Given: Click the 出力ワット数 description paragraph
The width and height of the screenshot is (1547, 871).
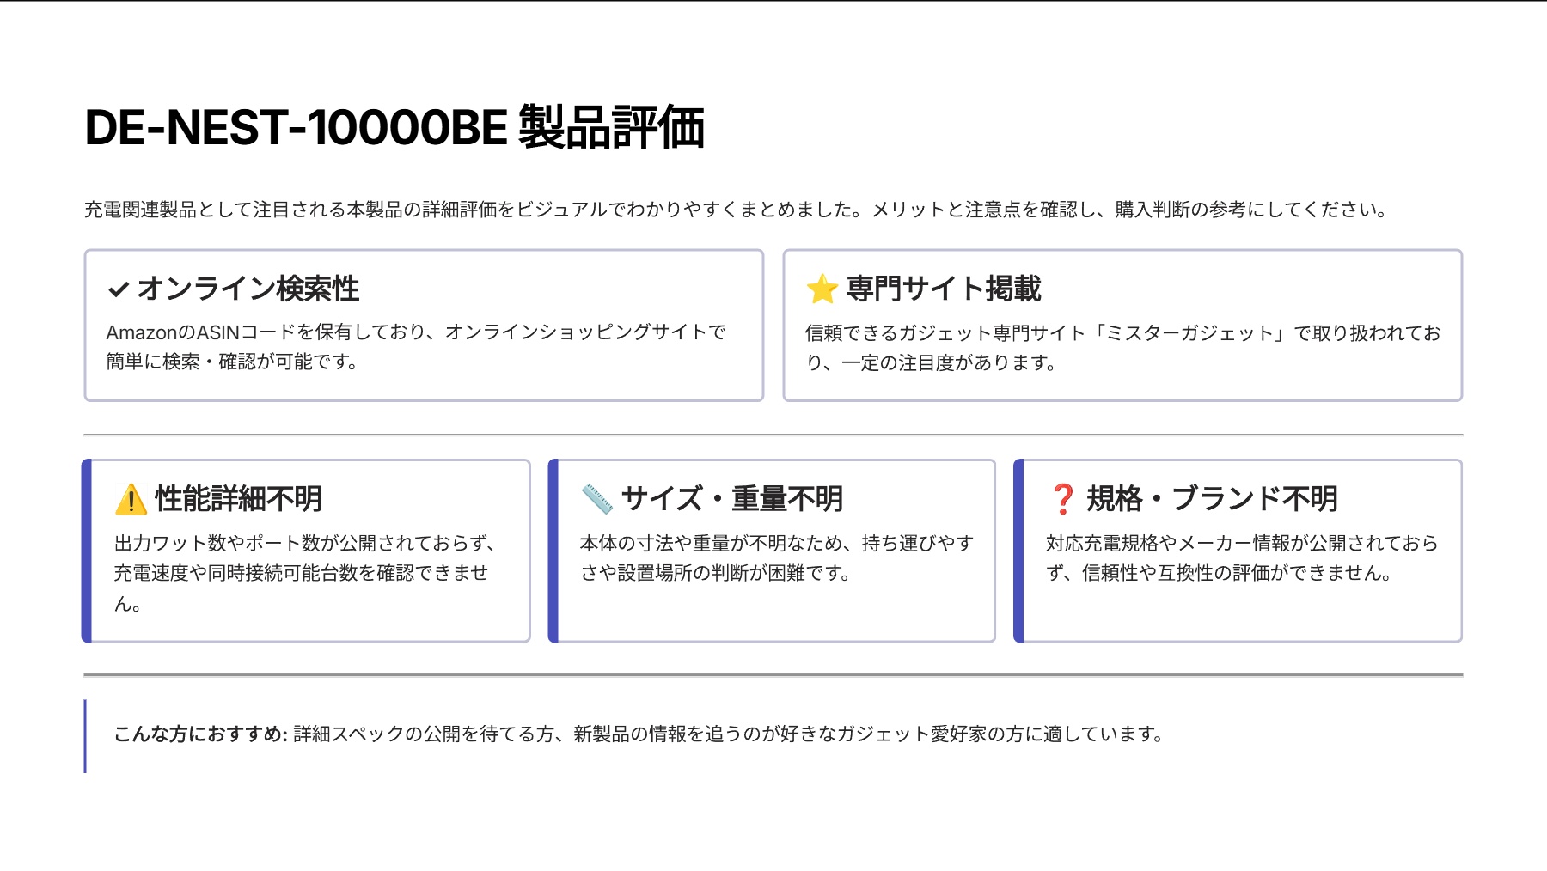Looking at the screenshot, I should tap(304, 572).
